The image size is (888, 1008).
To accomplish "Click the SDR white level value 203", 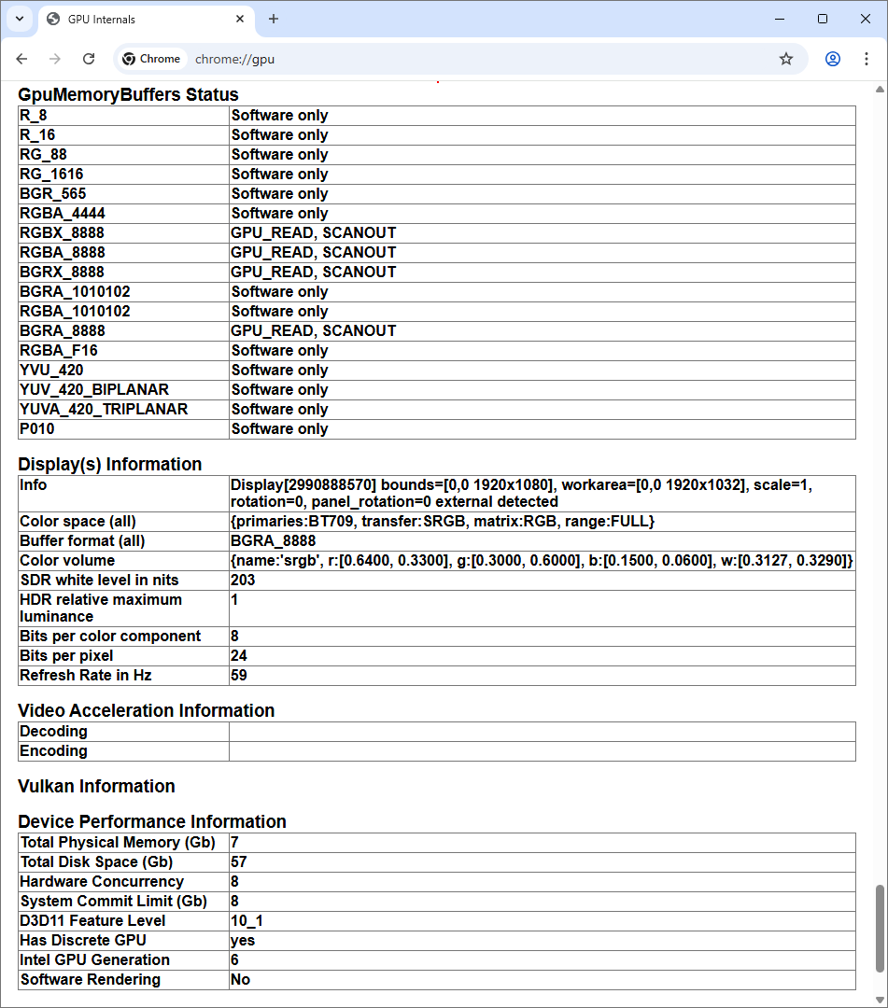I will point(243,581).
